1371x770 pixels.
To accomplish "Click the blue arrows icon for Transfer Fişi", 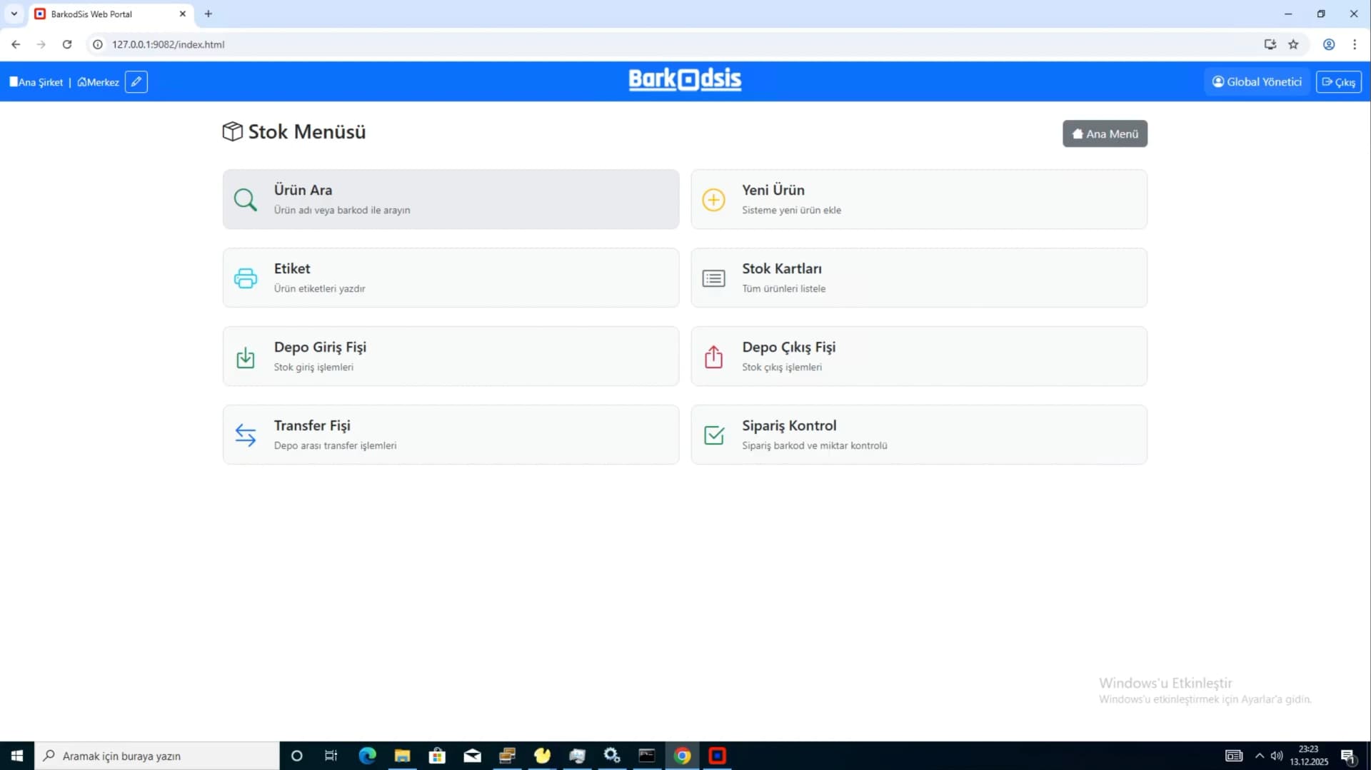I will click(x=245, y=435).
